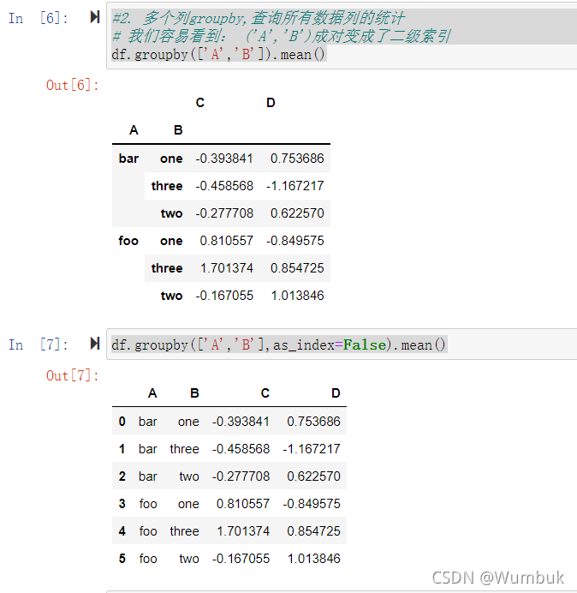
Task: Click the comment line starting with #2.
Action: (258, 18)
